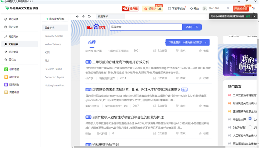This screenshot has height=148, width=259.
Task: Click the scroll-to-top arrow button
Action: tap(250, 126)
